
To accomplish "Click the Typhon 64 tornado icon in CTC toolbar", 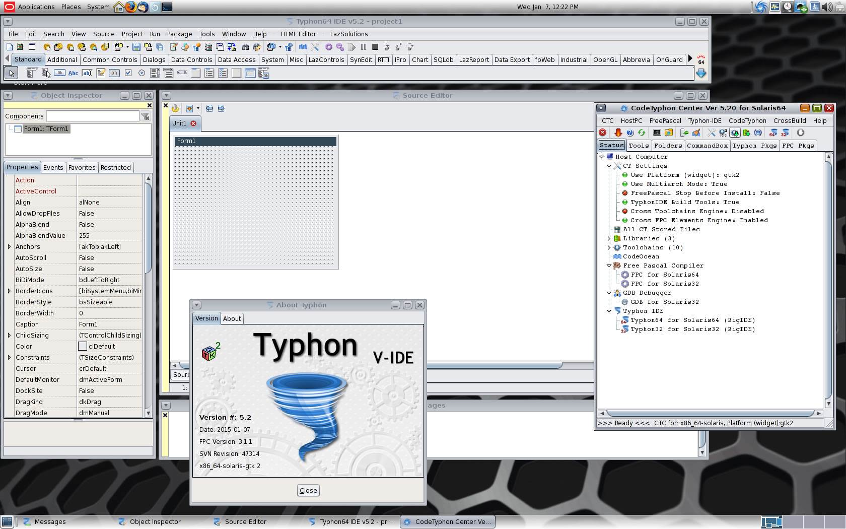I will pyautogui.click(x=773, y=133).
